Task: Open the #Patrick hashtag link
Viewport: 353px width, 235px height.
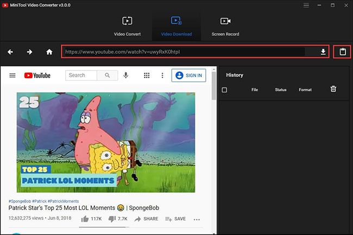Action: [39, 201]
